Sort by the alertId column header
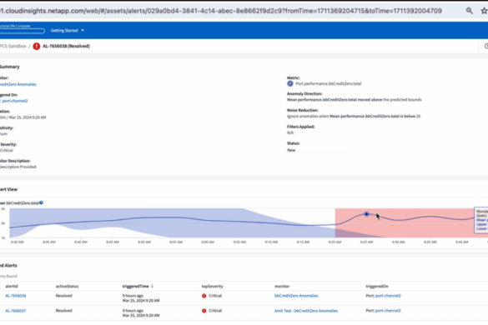Viewport: 488px width, 325px height. [x=12, y=286]
